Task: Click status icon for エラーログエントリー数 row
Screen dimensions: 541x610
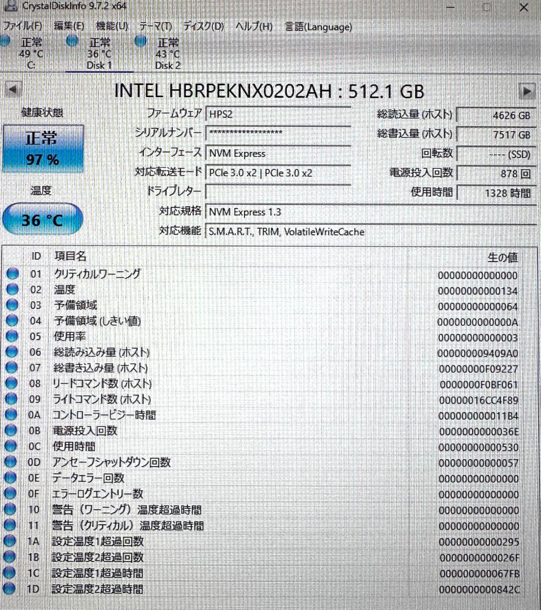Action: [10, 494]
